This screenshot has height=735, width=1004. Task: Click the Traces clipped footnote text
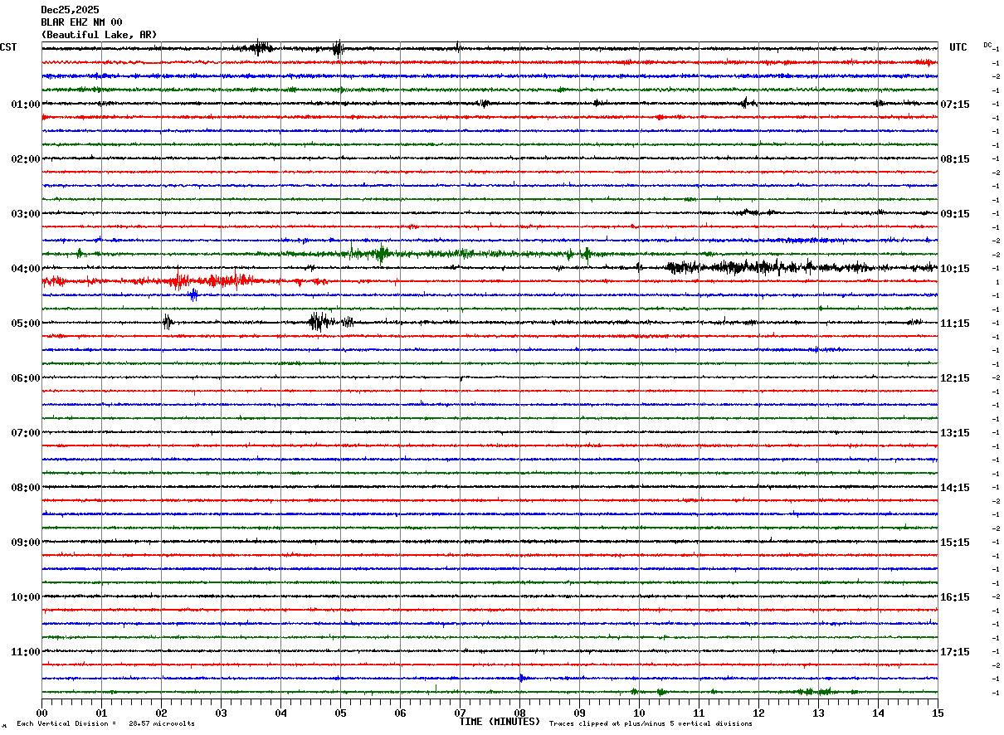click(651, 723)
